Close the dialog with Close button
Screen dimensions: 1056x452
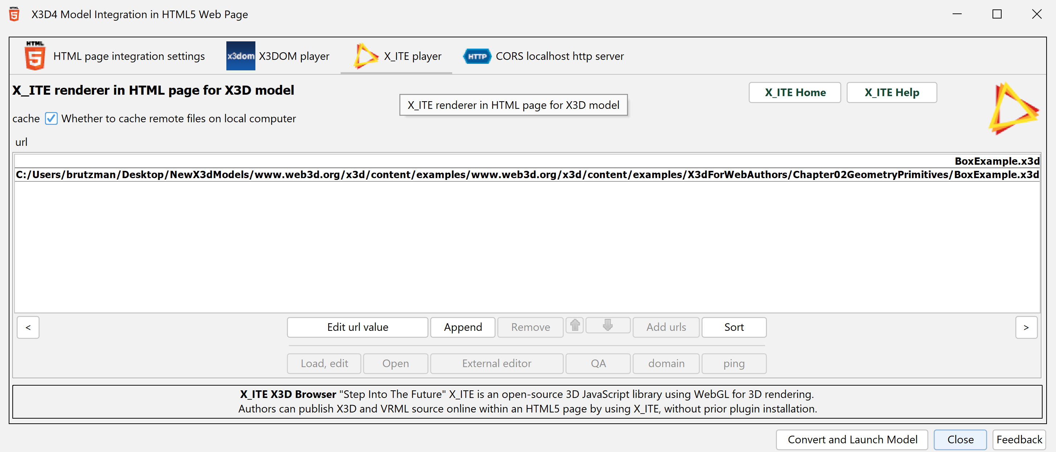coord(960,439)
